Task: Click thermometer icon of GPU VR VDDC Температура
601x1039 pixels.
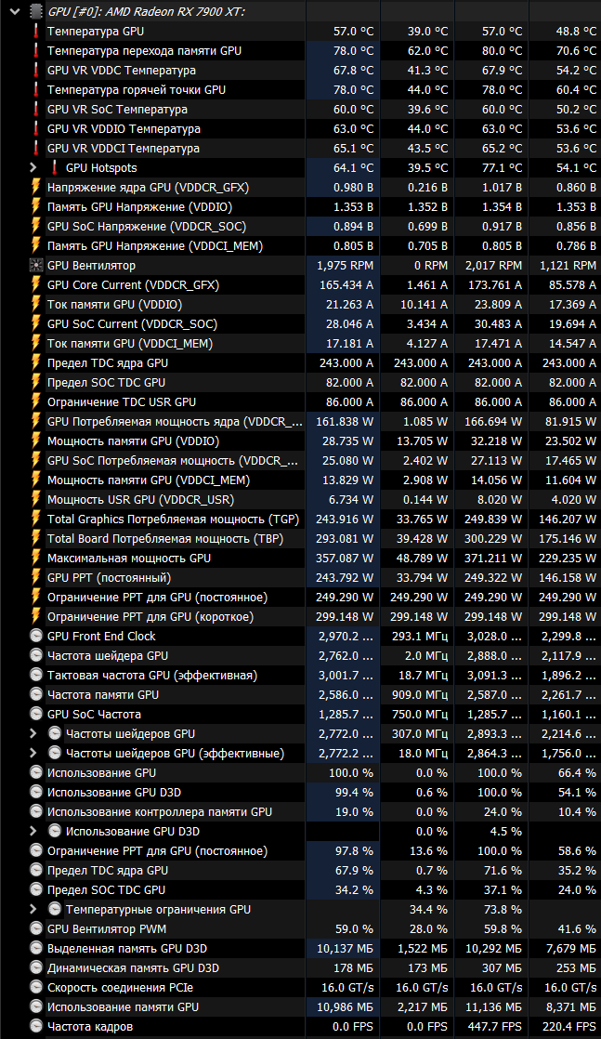Action: pyautogui.click(x=36, y=71)
